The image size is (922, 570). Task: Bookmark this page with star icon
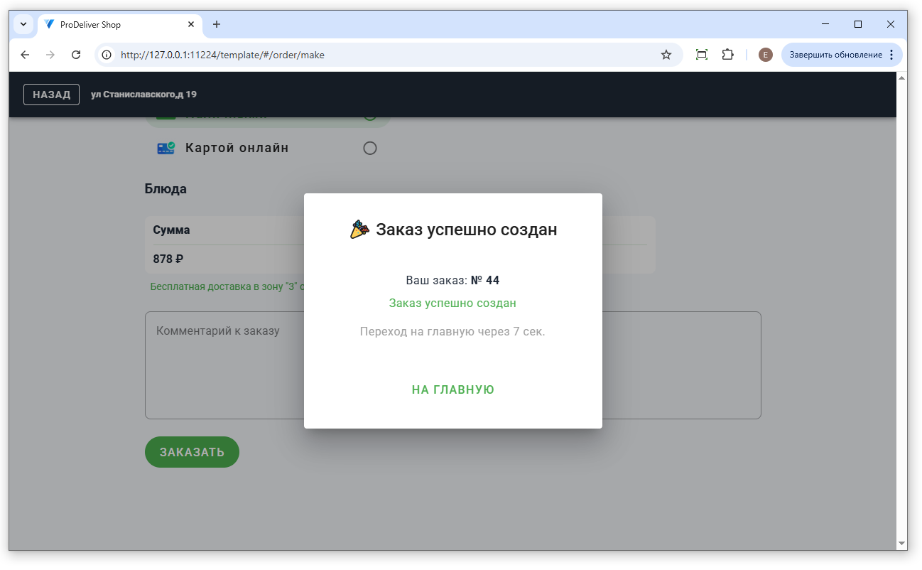pyautogui.click(x=666, y=55)
